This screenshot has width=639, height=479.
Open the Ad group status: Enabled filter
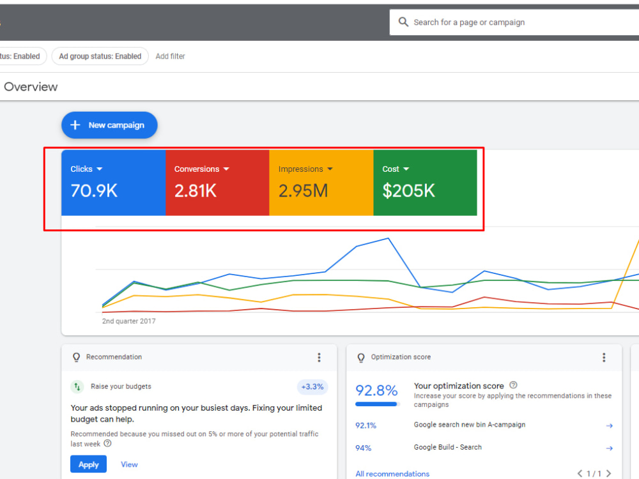point(100,56)
